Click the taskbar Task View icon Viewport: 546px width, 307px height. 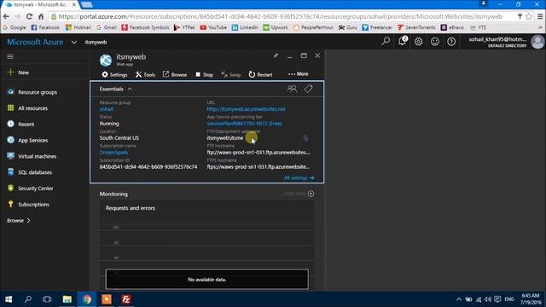[x=47, y=299]
